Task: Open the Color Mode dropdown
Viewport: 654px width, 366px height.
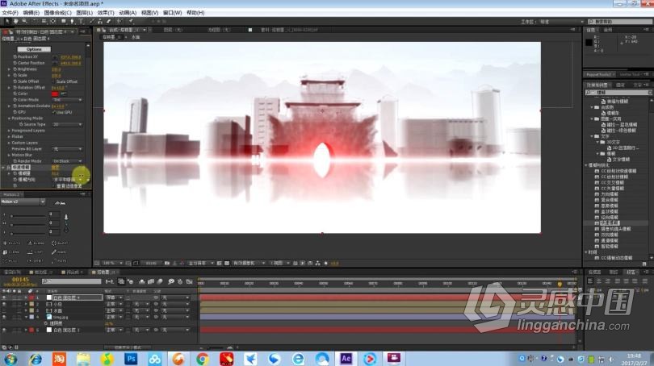Action: tap(68, 100)
